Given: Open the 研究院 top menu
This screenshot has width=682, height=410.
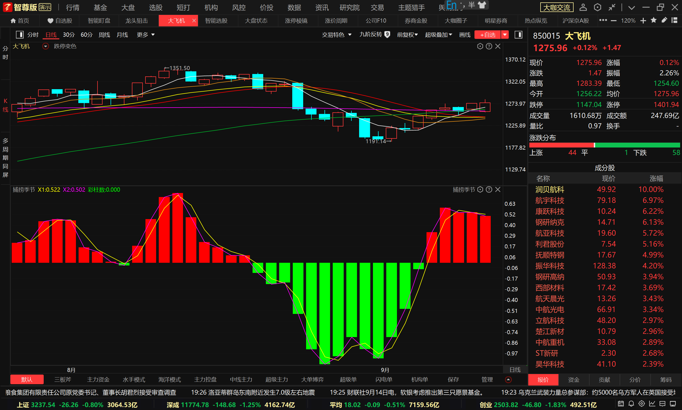Looking at the screenshot, I should pos(350,7).
